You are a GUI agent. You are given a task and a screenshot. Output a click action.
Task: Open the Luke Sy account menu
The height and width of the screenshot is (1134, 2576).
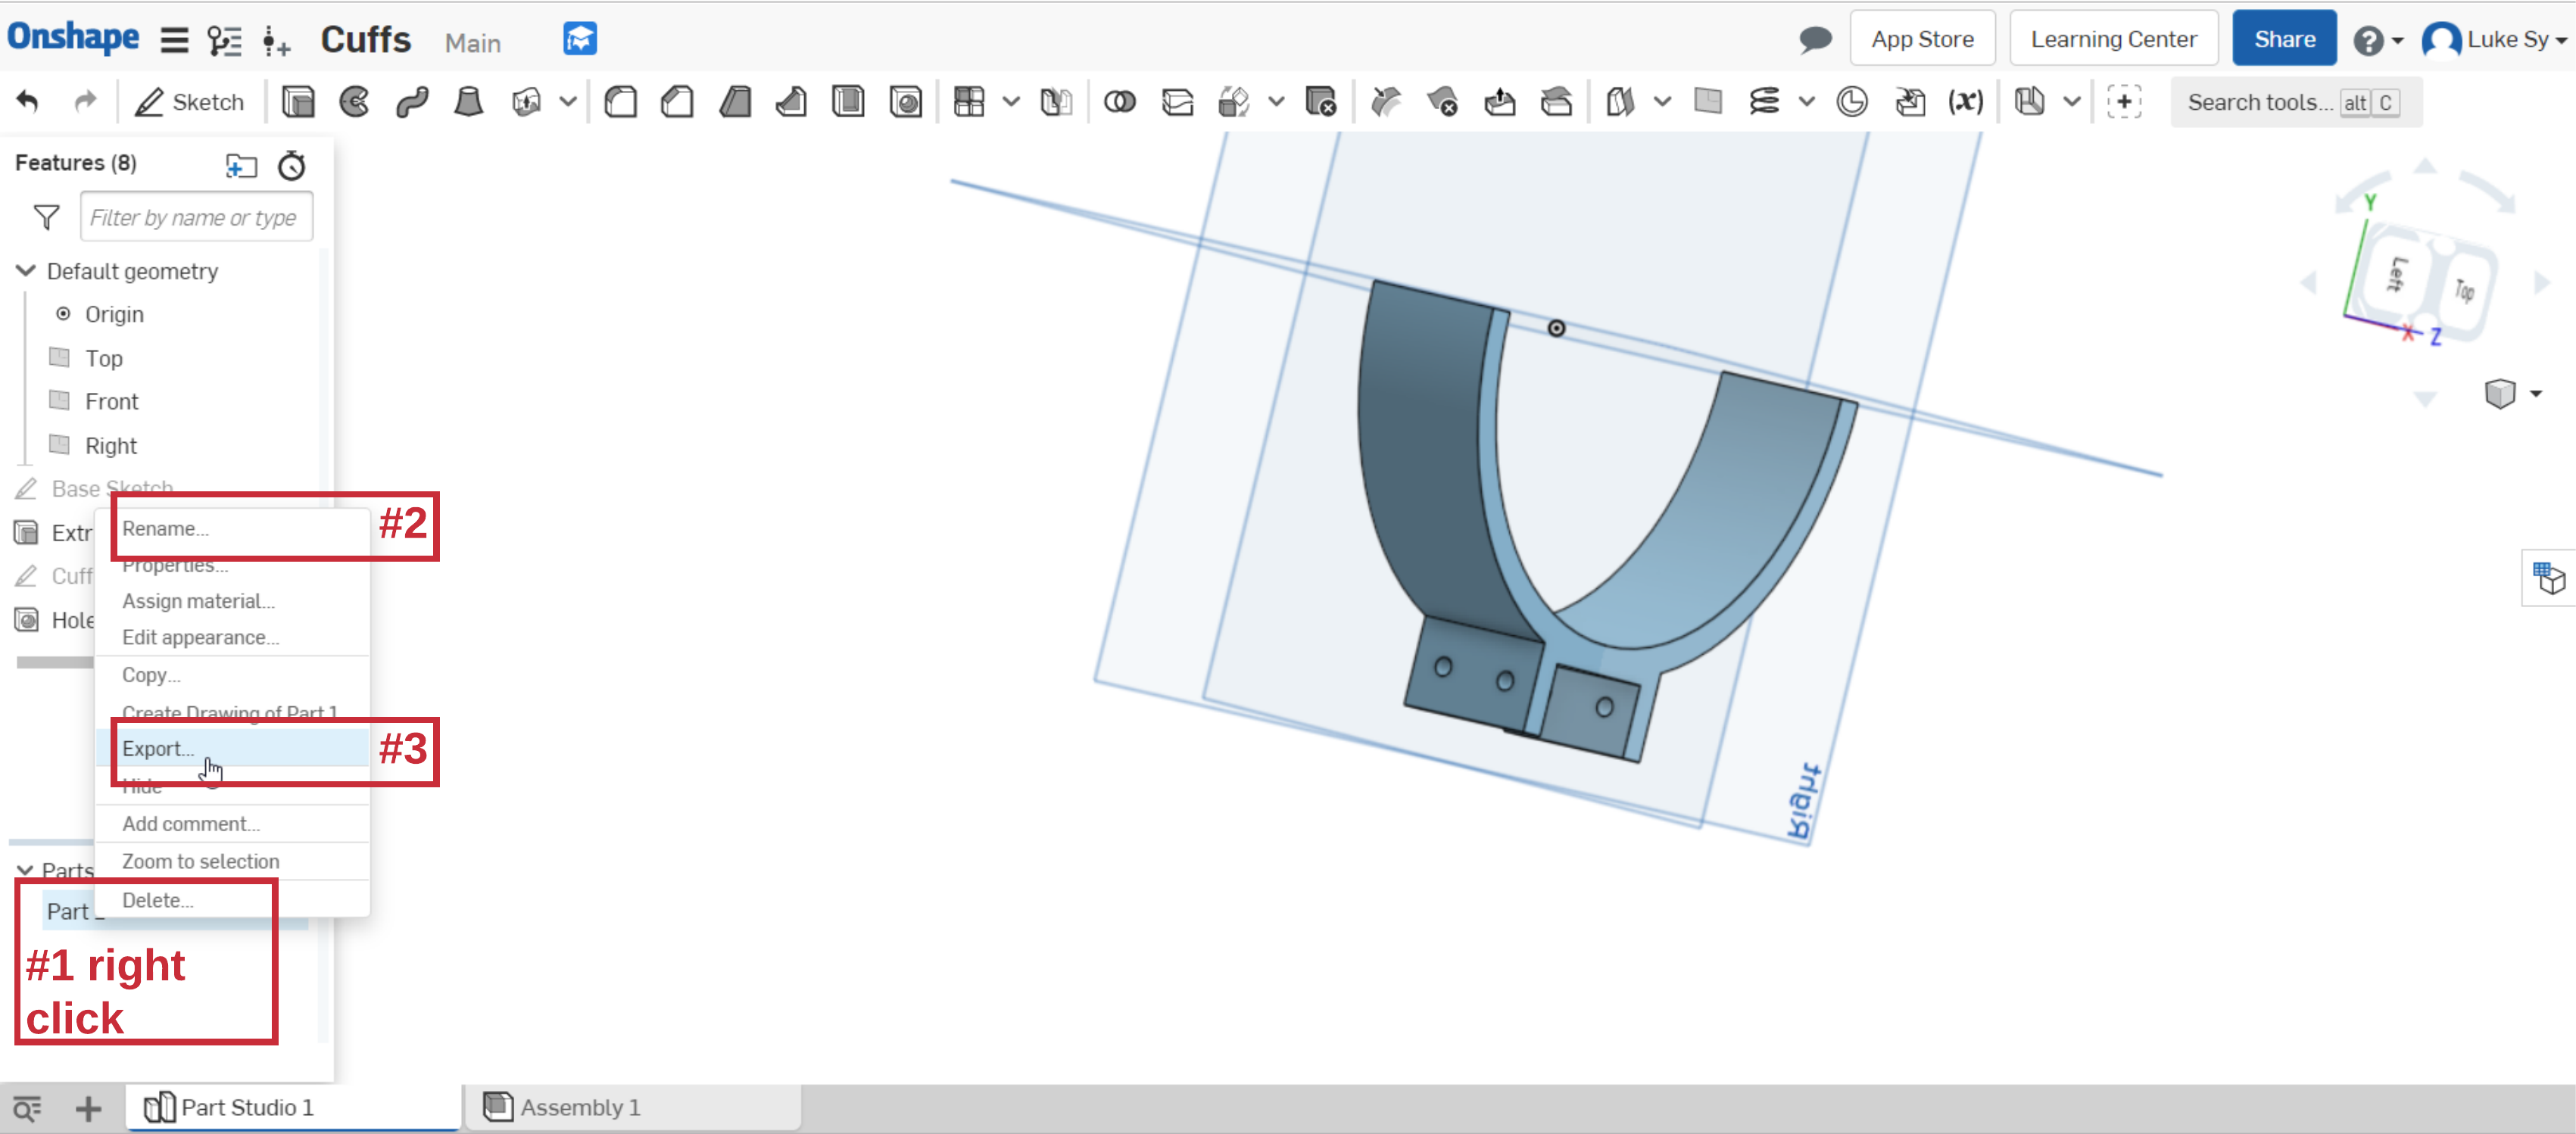coord(2494,40)
